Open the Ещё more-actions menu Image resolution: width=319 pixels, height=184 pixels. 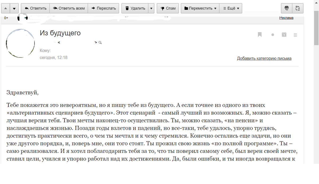pyautogui.click(x=231, y=8)
